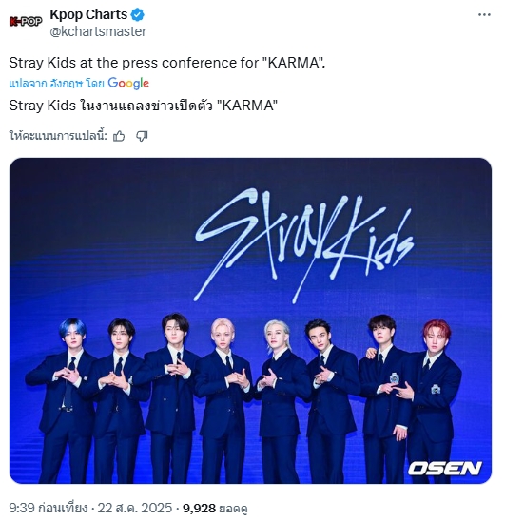Open the three-dot more options menu

tap(484, 14)
